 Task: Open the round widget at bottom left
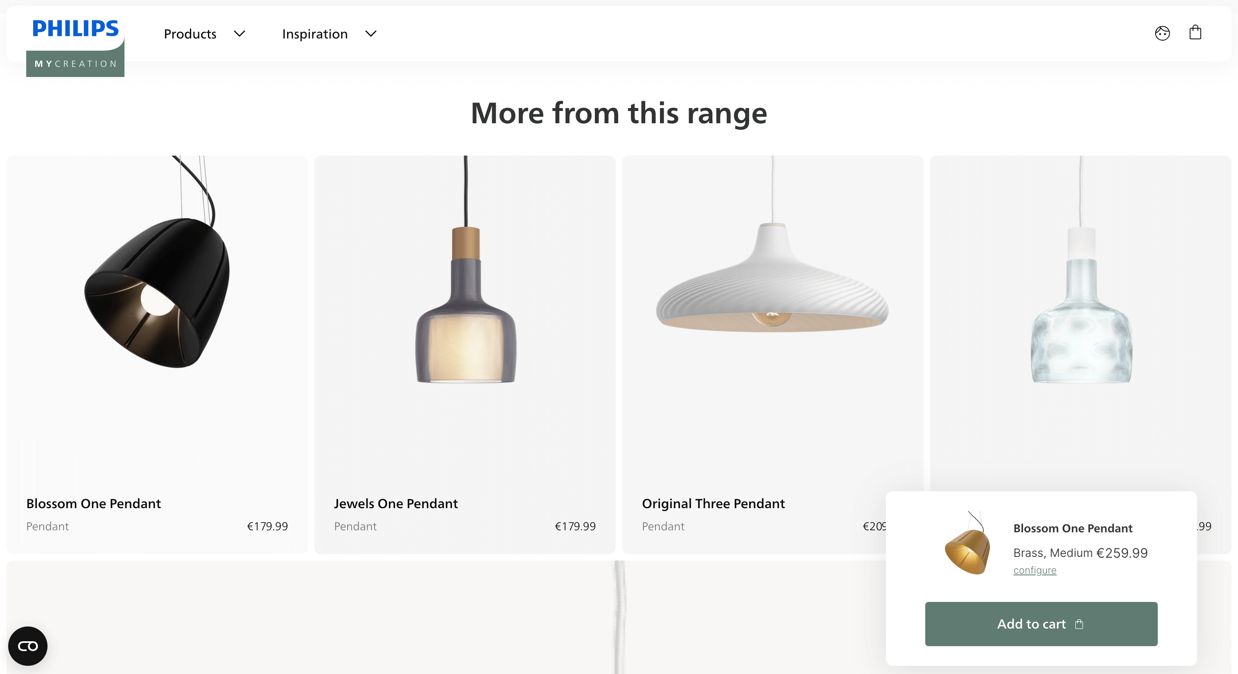(27, 646)
